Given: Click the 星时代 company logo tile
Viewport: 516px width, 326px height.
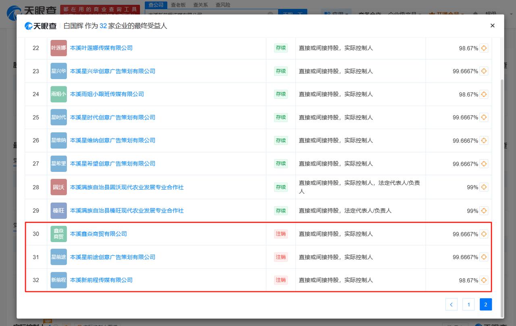Looking at the screenshot, I should tap(58, 117).
